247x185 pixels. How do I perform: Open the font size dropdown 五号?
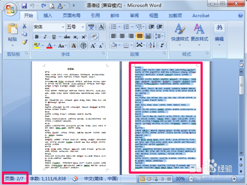(x=76, y=27)
